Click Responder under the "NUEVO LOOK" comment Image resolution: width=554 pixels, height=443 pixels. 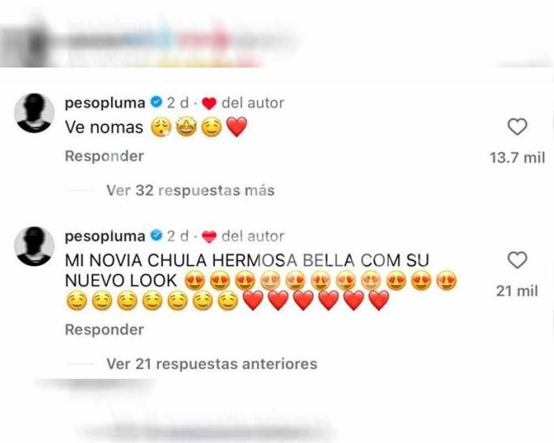(x=104, y=329)
